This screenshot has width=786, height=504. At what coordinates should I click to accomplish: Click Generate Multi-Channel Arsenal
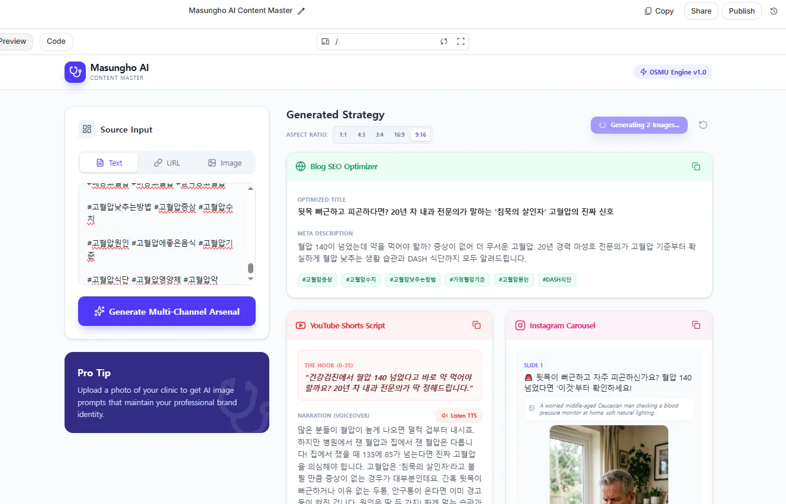(167, 311)
